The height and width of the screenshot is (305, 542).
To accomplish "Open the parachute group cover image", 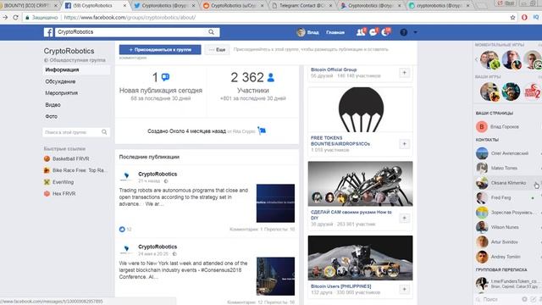I will (360, 109).
